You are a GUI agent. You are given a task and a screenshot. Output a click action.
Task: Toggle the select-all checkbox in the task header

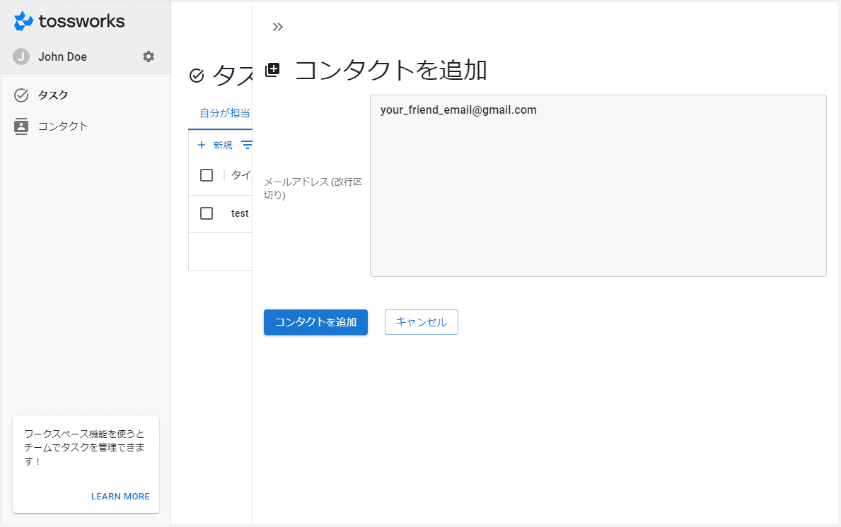pos(206,174)
